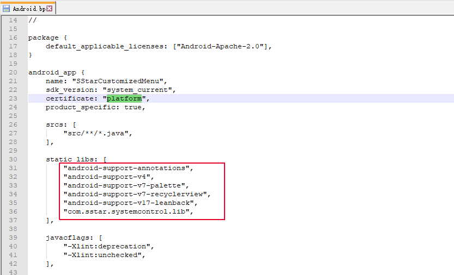Click "android-support-annotations" entry
The width and height of the screenshot is (454, 275).
click(x=126, y=168)
